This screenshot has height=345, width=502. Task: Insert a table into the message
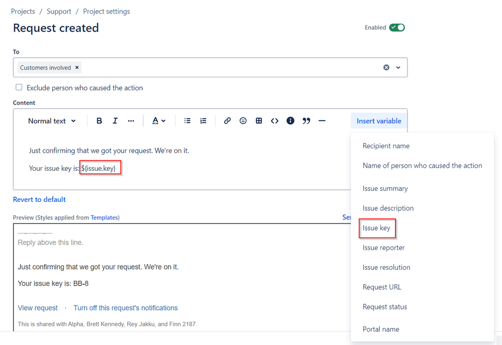[258, 121]
